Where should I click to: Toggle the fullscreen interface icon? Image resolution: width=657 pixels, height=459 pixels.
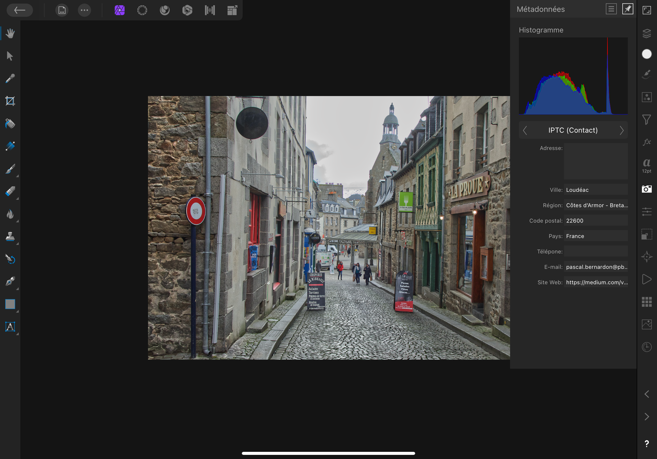[x=647, y=10]
